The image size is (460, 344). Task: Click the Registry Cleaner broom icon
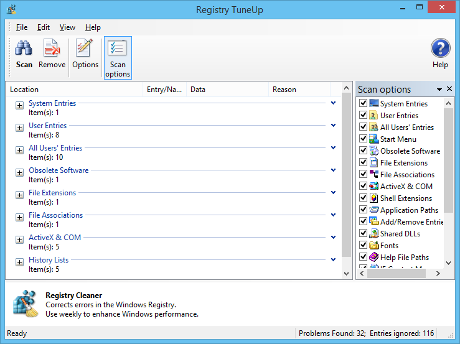click(x=26, y=304)
